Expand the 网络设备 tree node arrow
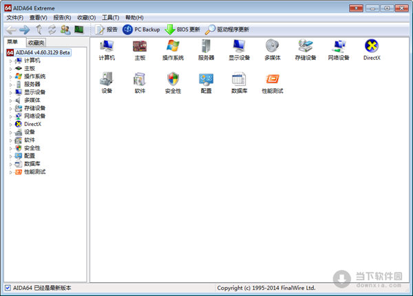Image resolution: width=413 pixels, height=296 pixels. point(11,116)
